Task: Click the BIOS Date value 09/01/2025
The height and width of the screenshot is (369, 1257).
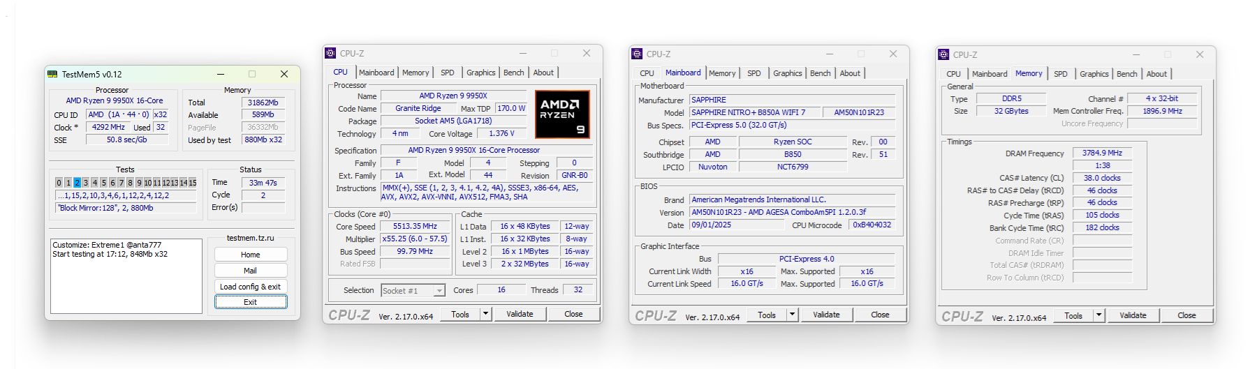Action: click(737, 225)
